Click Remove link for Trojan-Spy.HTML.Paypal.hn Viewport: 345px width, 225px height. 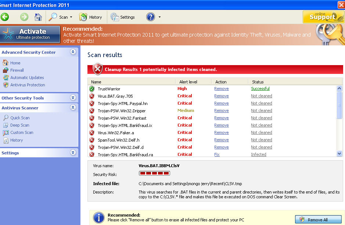[221, 103]
